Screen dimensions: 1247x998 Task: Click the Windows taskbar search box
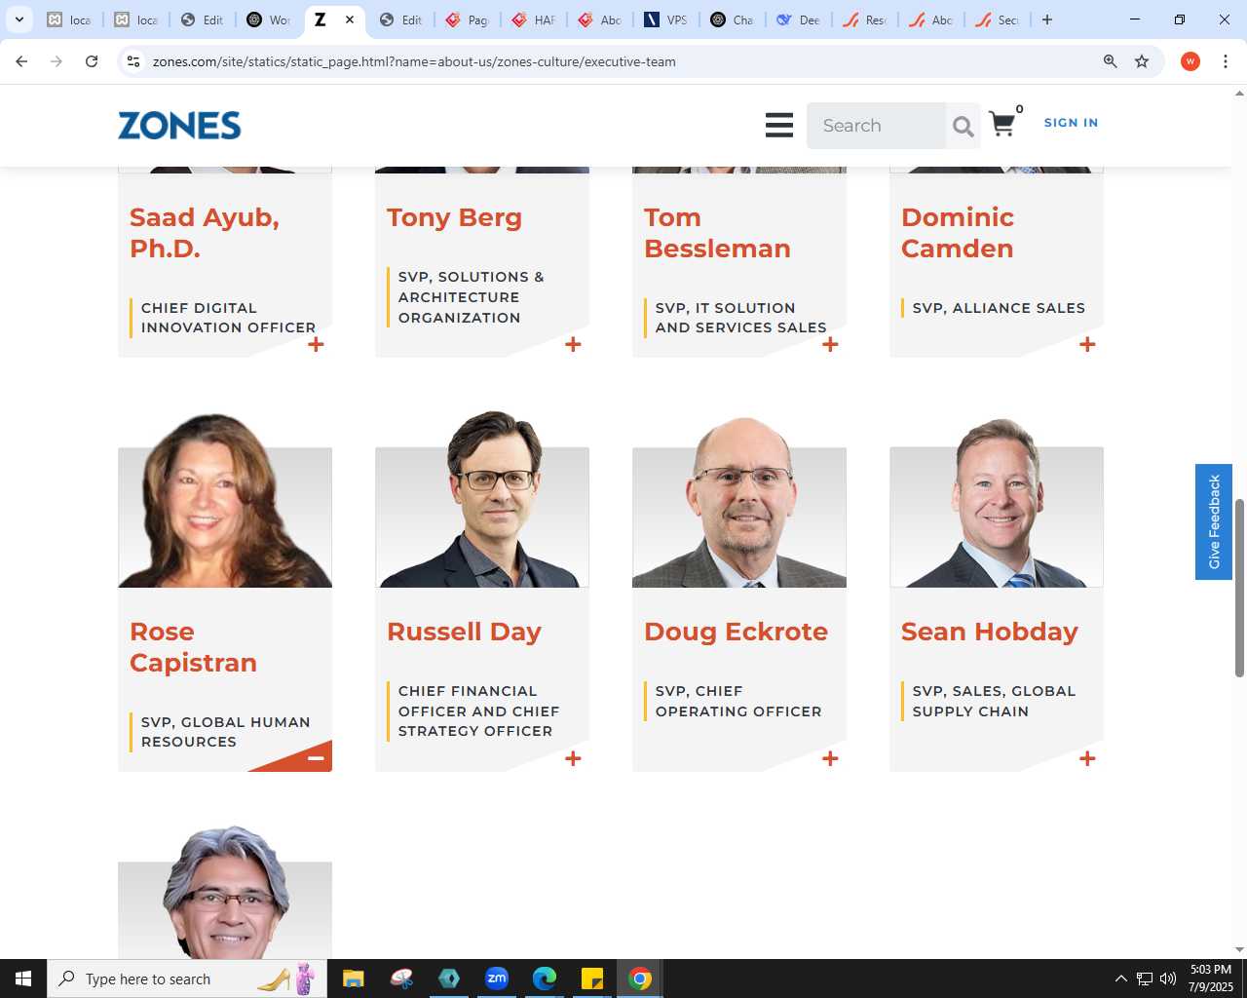[187, 979]
